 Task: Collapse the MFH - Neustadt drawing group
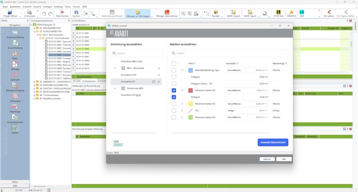(115, 68)
